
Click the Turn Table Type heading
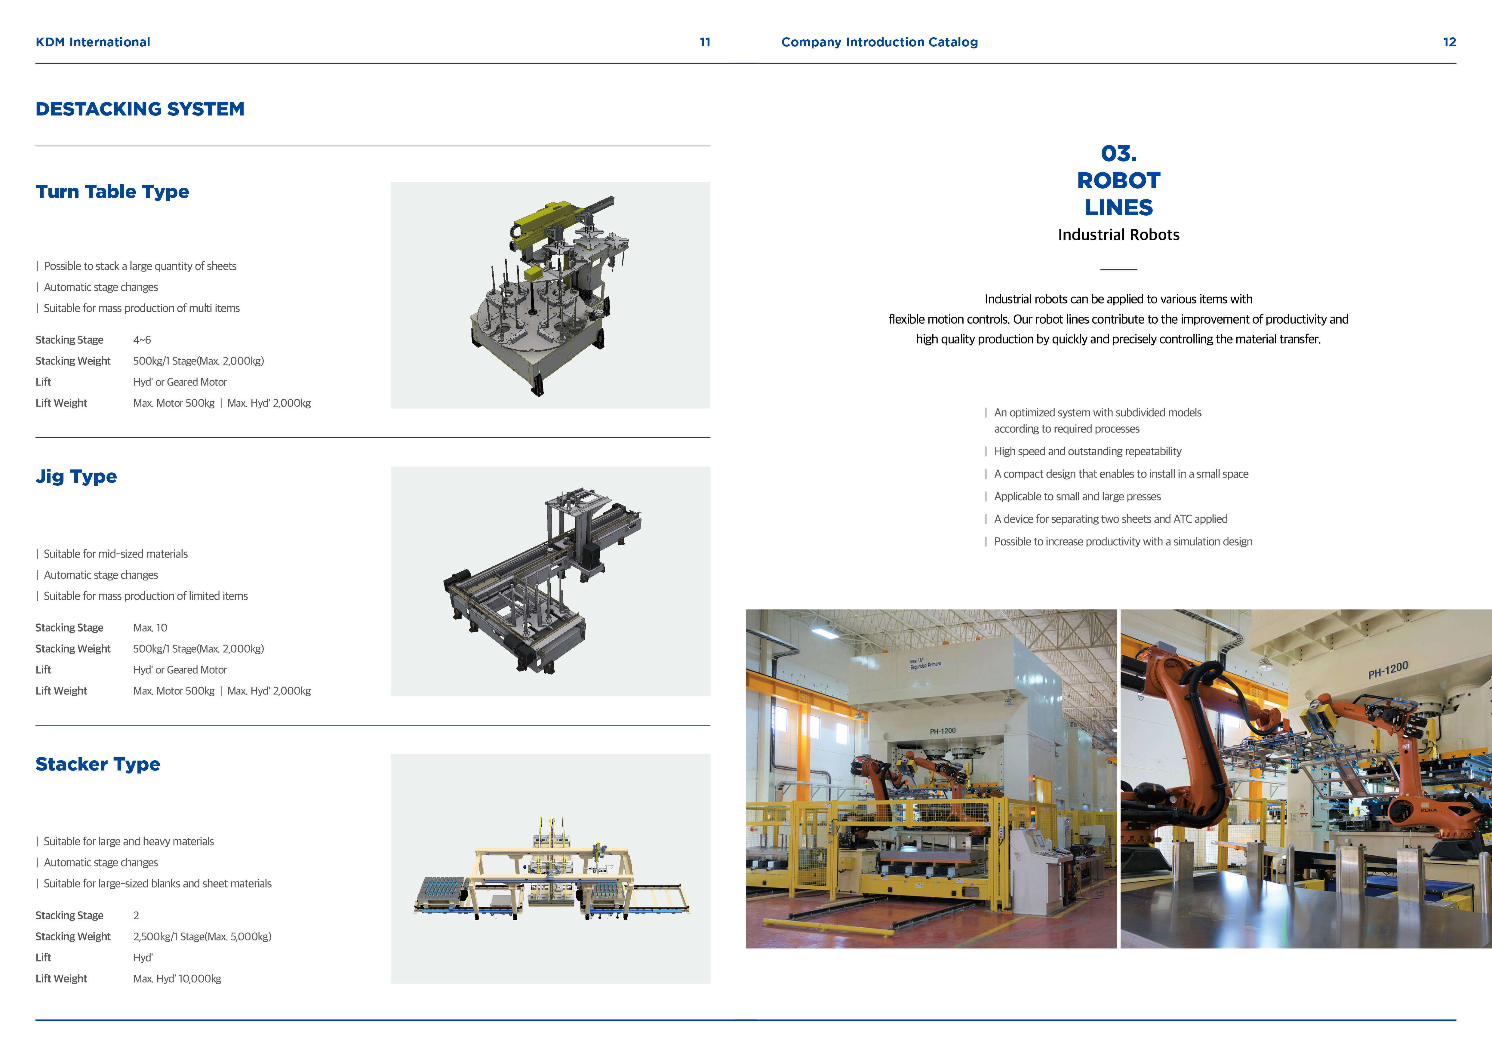coord(112,192)
